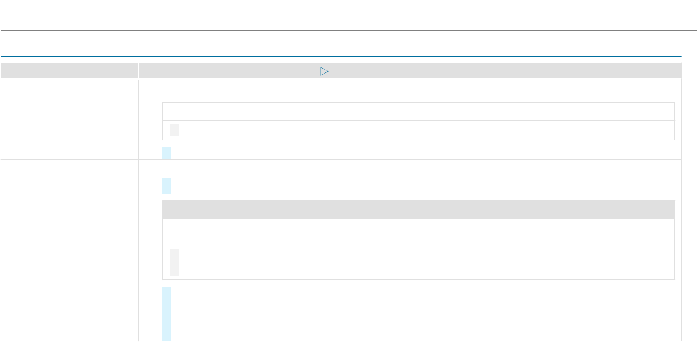
Task: Click the triangle play icon in header
Action: tap(324, 71)
